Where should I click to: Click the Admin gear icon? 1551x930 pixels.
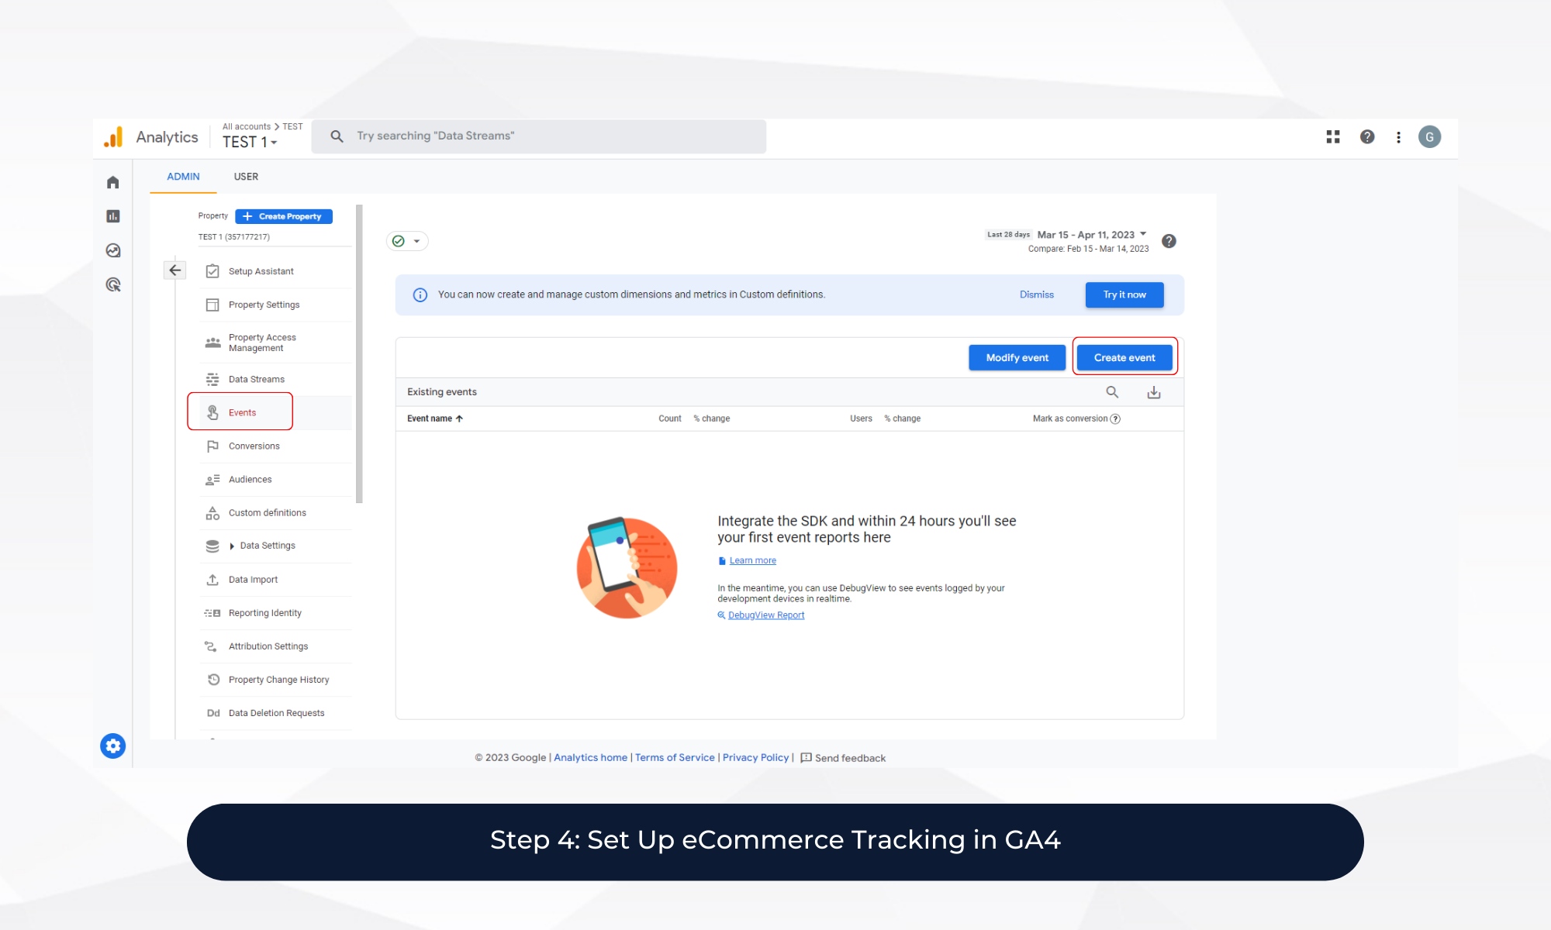[113, 746]
